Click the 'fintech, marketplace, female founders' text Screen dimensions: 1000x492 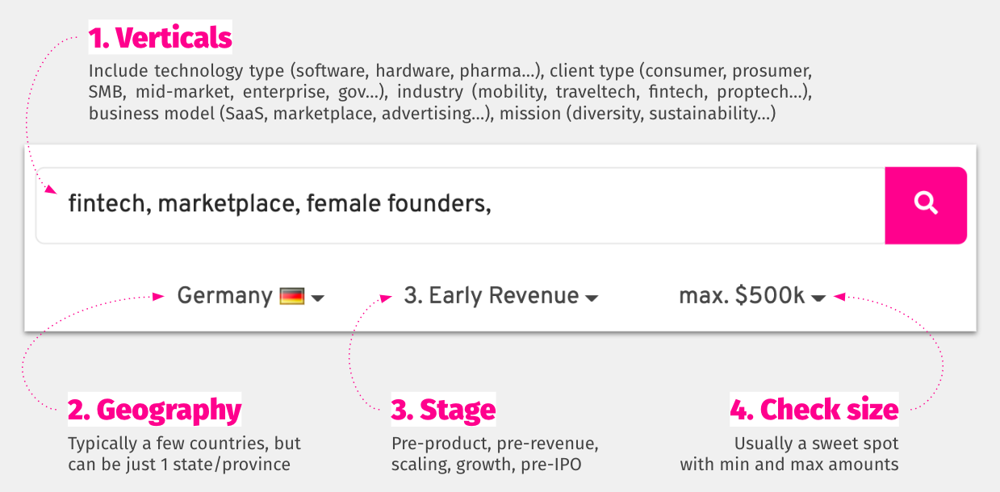279,203
